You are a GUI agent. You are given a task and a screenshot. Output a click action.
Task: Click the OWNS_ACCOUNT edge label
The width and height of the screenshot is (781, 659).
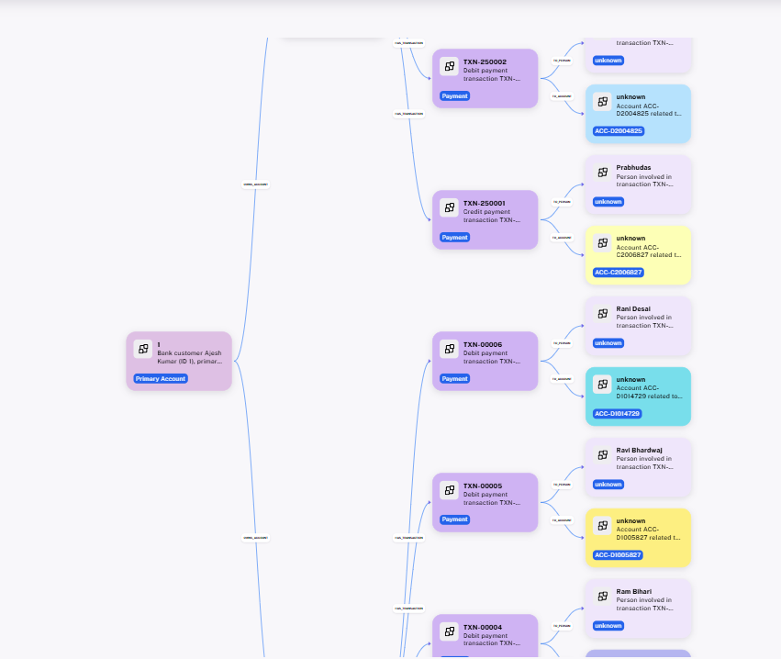(255, 184)
